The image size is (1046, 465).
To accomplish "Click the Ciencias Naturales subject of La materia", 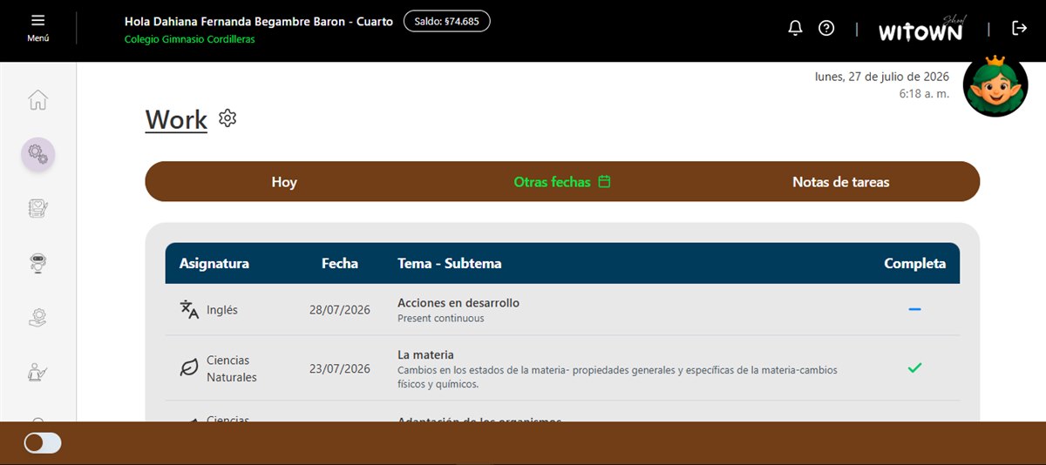I will (232, 368).
